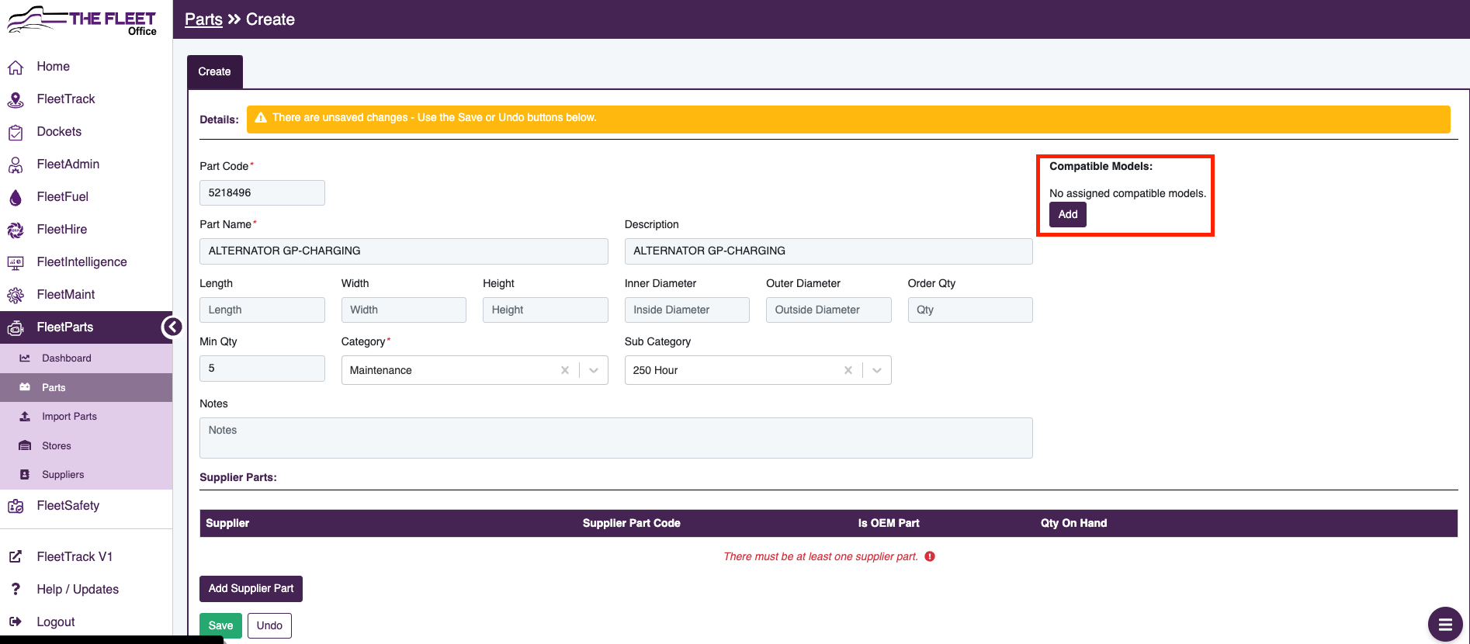This screenshot has width=1470, height=644.
Task: Open FleetFuel via its droplet icon
Action: (16, 197)
